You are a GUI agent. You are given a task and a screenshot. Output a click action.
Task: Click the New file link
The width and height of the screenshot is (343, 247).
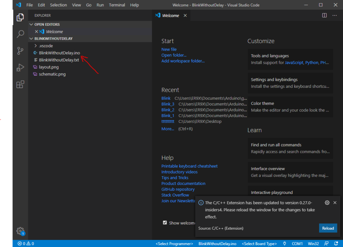click(x=169, y=49)
